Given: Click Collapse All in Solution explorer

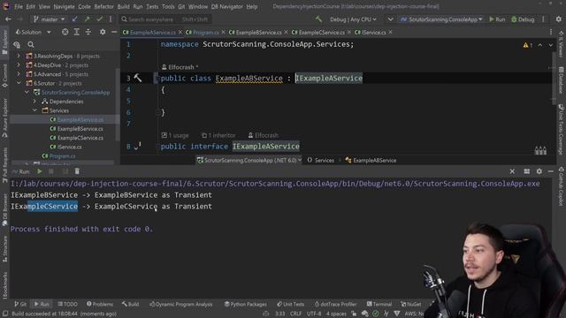Looking at the screenshot, I should [88, 32].
